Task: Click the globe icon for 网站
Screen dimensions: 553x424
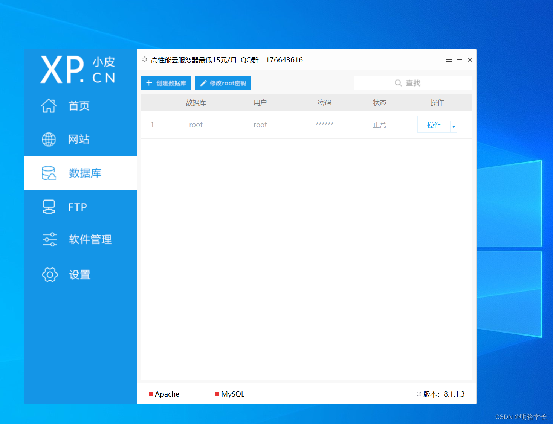Action: 49,139
